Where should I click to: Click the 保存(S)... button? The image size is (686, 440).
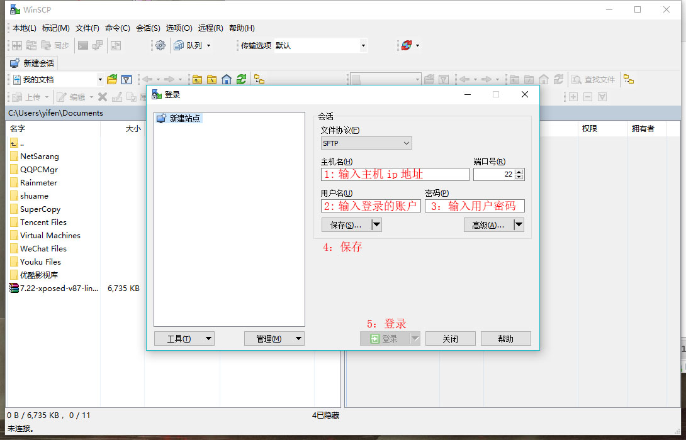[346, 225]
